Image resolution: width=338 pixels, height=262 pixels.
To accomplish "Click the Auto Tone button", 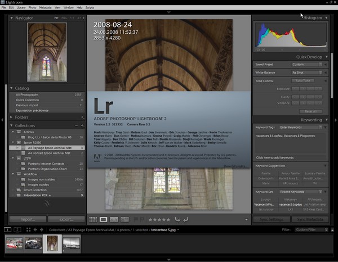I will 303,80.
